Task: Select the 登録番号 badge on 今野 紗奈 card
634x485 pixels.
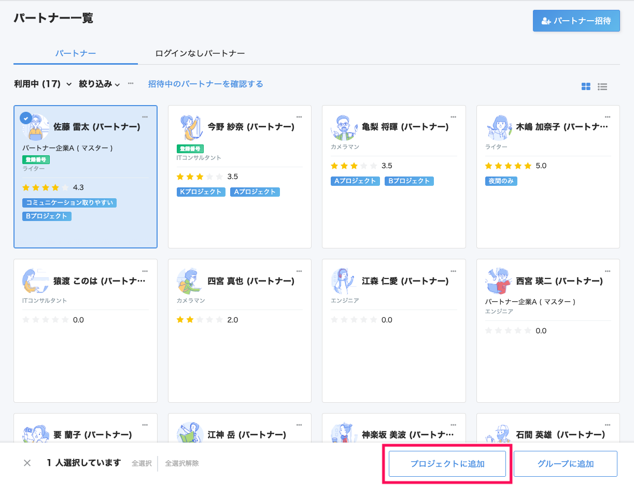Action: tap(190, 149)
